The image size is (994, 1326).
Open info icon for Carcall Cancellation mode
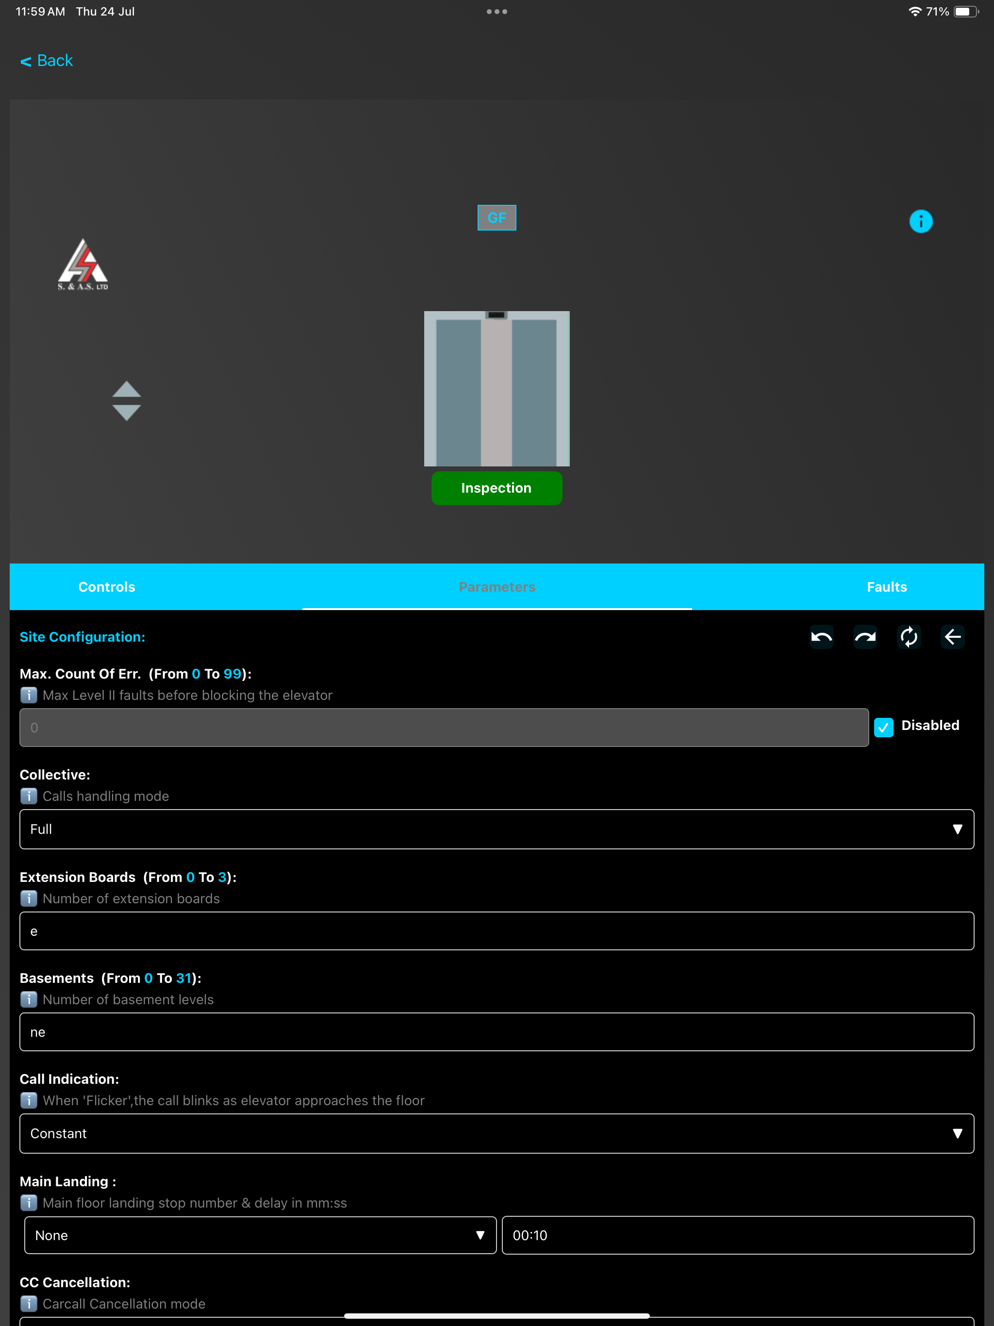(x=29, y=1304)
